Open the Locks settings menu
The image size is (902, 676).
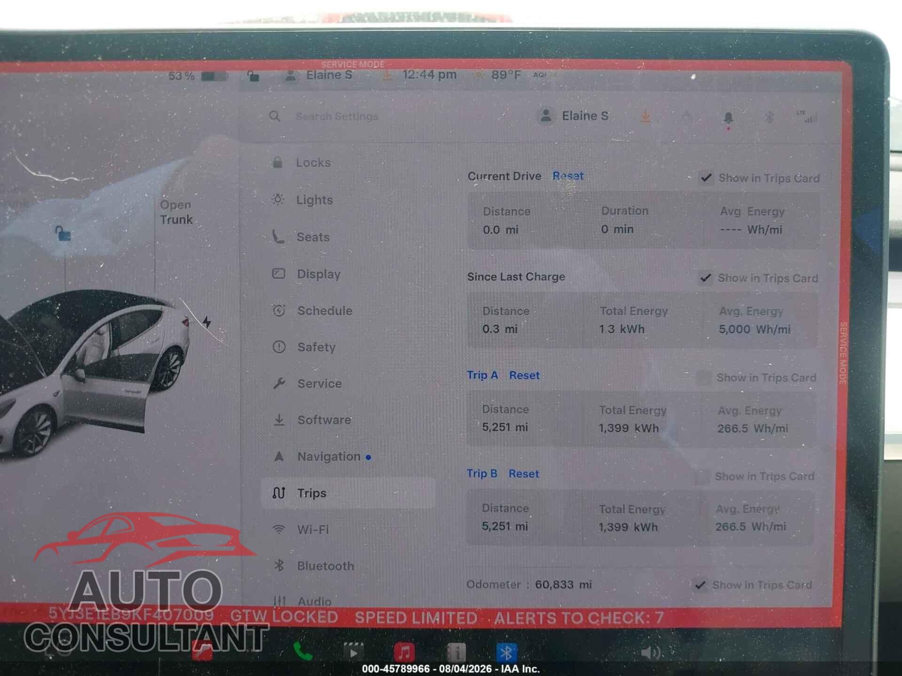pyautogui.click(x=302, y=162)
